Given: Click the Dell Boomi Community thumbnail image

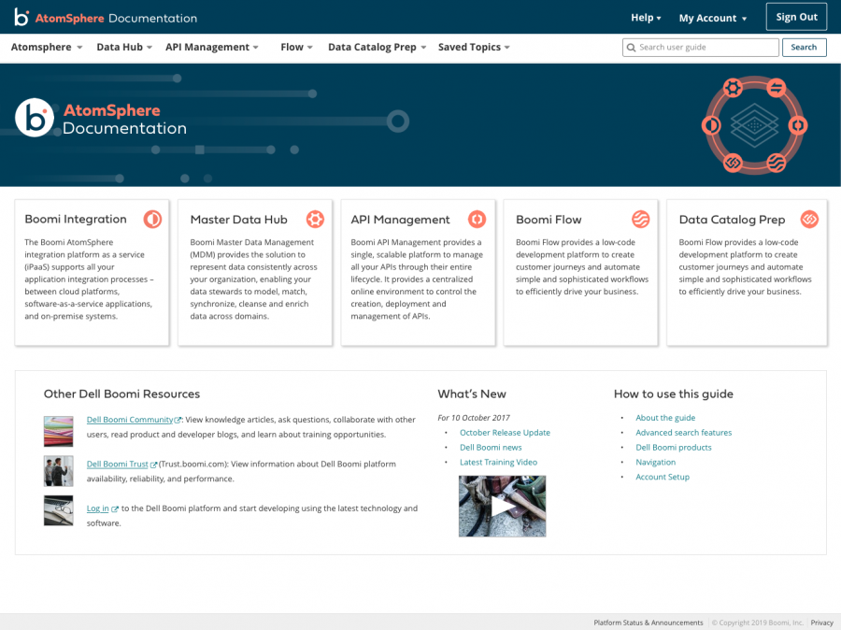Looking at the screenshot, I should [59, 431].
